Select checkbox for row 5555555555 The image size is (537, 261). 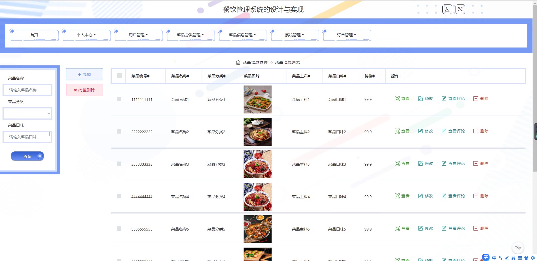tap(119, 229)
